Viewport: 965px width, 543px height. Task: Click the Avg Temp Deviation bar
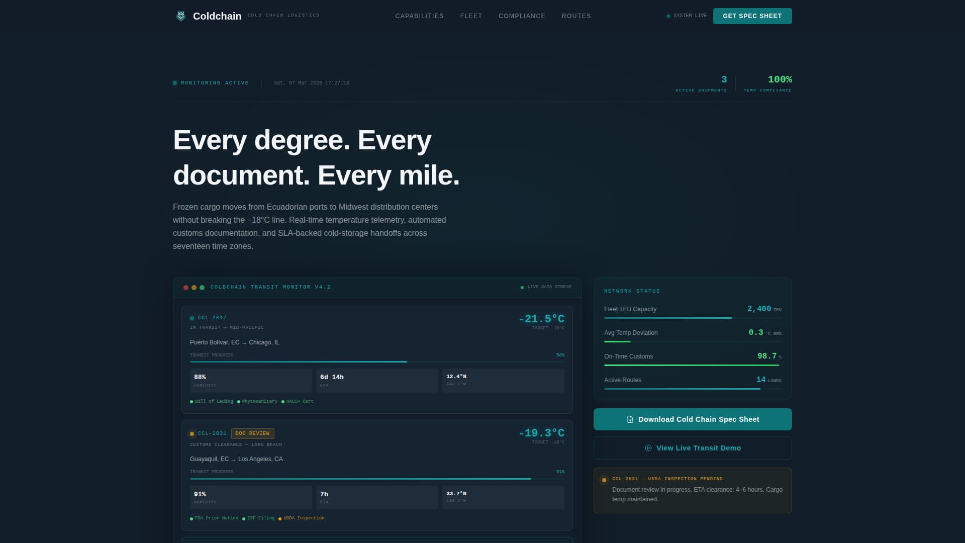693,341
